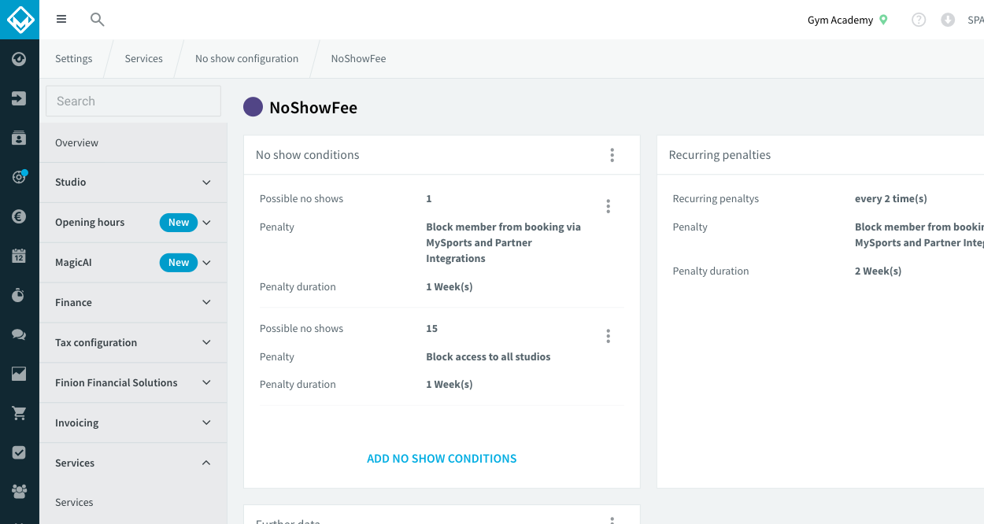This screenshot has height=524, width=984.
Task: Focus the settings Search field
Action: [133, 101]
